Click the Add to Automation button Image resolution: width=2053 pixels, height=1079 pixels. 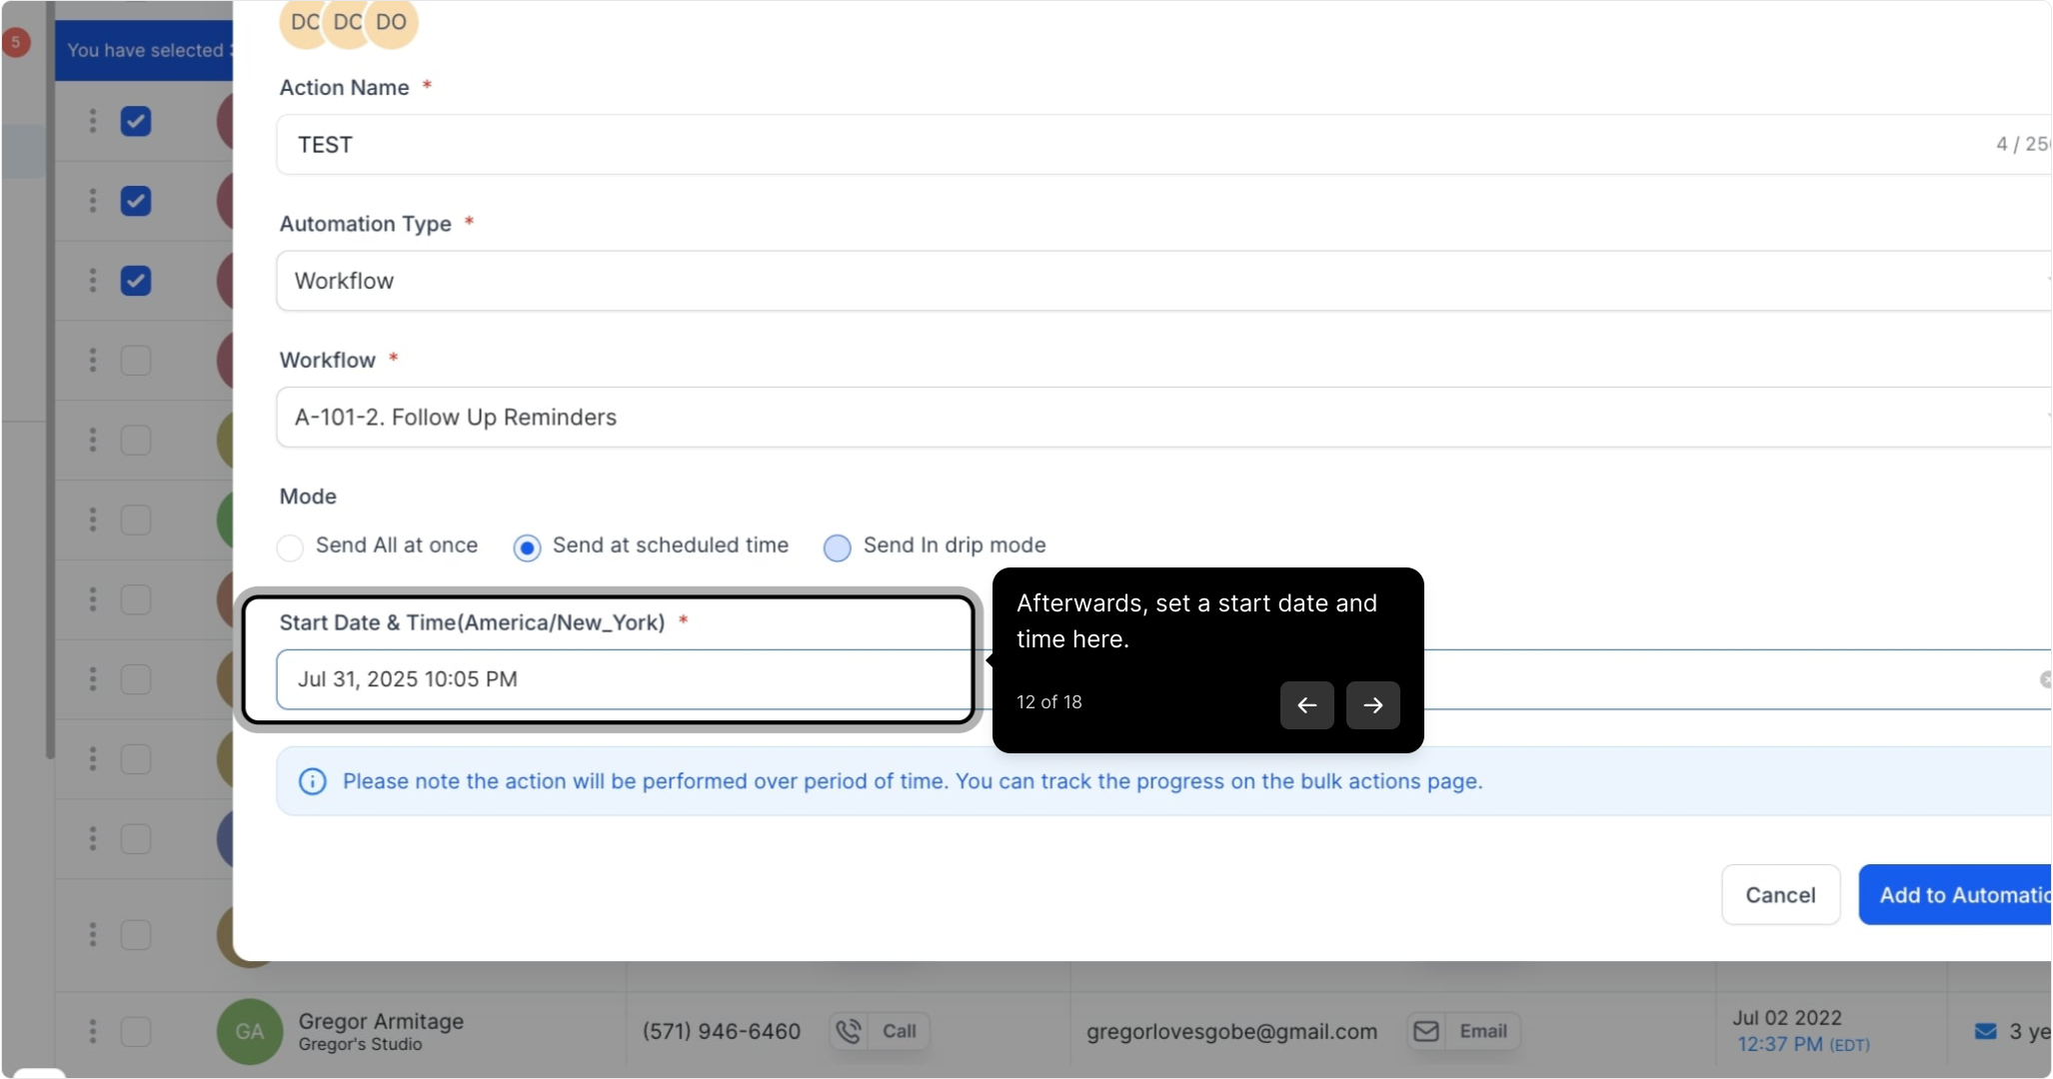[1957, 895]
